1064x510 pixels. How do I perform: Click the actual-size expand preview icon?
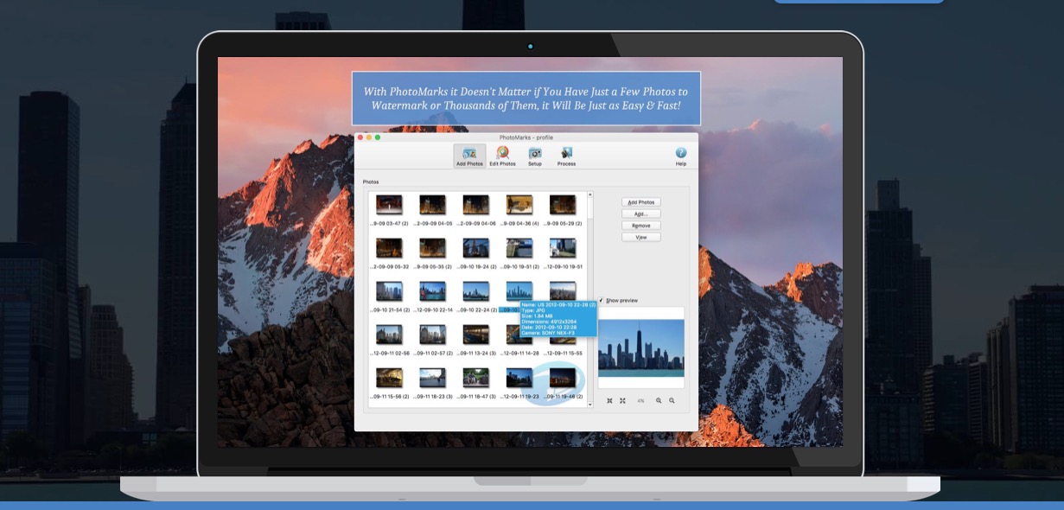click(622, 400)
